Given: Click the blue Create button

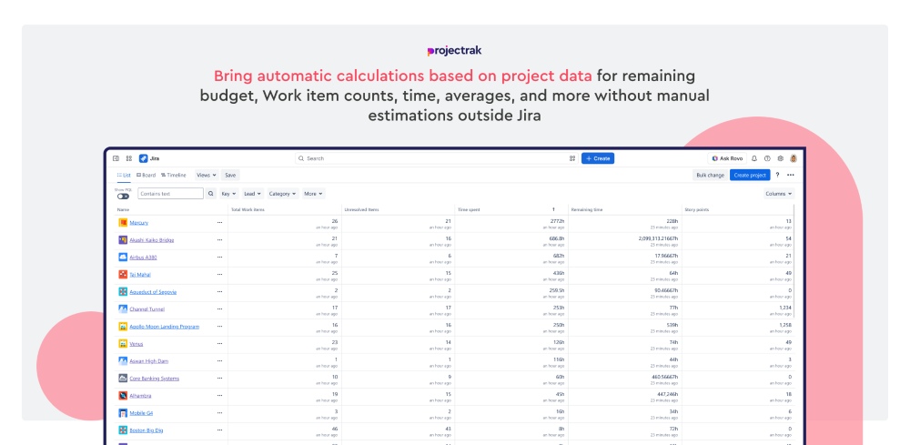Looking at the screenshot, I should pos(598,158).
